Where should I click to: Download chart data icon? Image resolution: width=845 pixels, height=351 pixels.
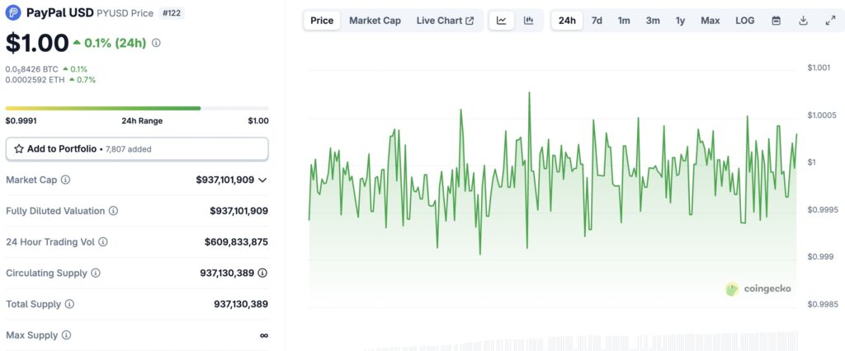[803, 21]
